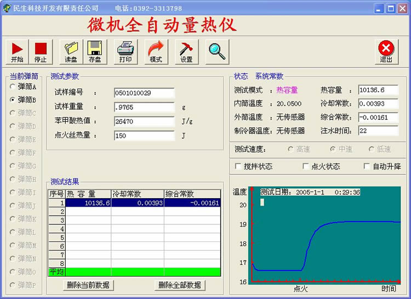Click the 内筒温度 value 20.0500
This screenshot has height=299, width=411.
point(289,104)
